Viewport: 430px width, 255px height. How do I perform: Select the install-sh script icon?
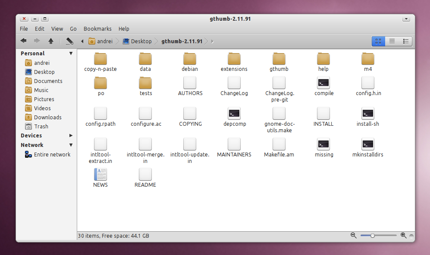(368, 113)
